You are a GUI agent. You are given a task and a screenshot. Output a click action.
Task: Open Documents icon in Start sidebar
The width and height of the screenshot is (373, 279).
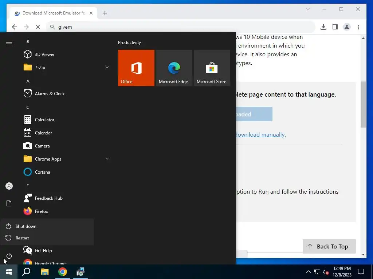tap(9, 203)
